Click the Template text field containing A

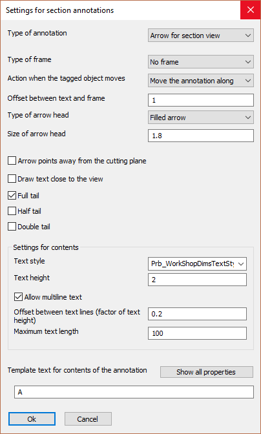click(134, 392)
